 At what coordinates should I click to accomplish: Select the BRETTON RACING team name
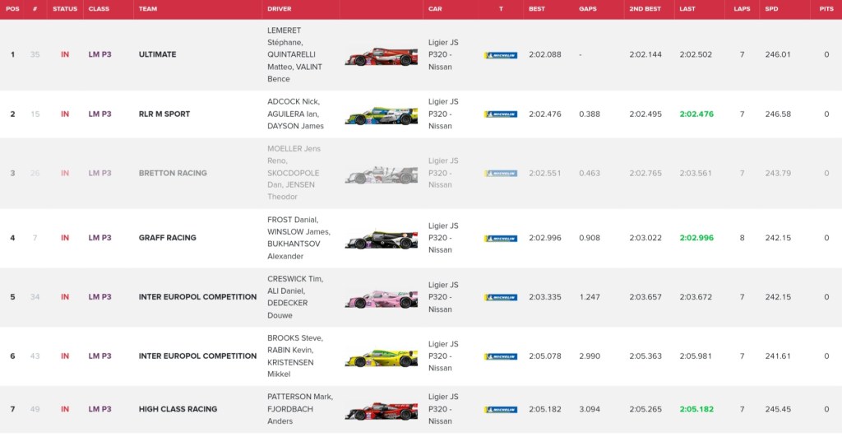click(x=173, y=173)
